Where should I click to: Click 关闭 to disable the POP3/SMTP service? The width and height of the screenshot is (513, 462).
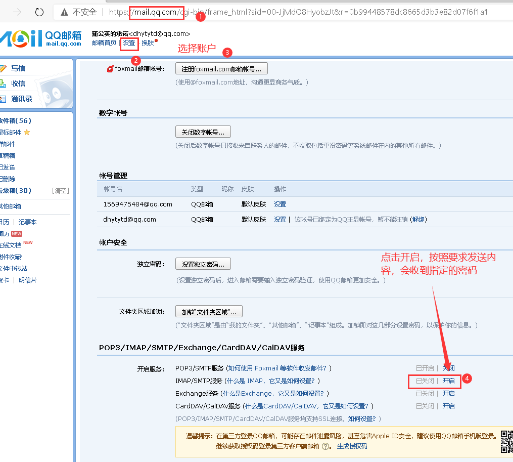[448, 368]
